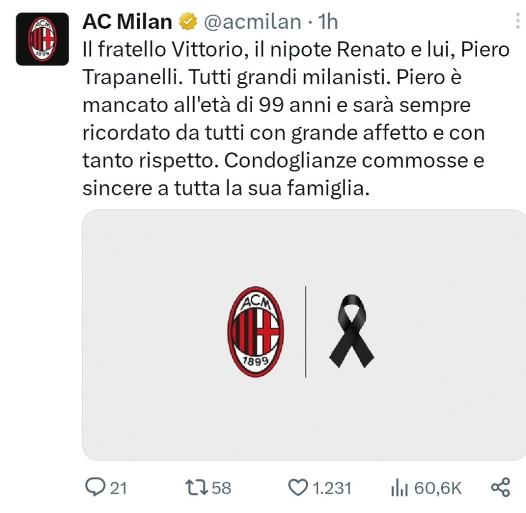The height and width of the screenshot is (513, 526).
Task: Select the AC Milan display name
Action: pyautogui.click(x=127, y=21)
